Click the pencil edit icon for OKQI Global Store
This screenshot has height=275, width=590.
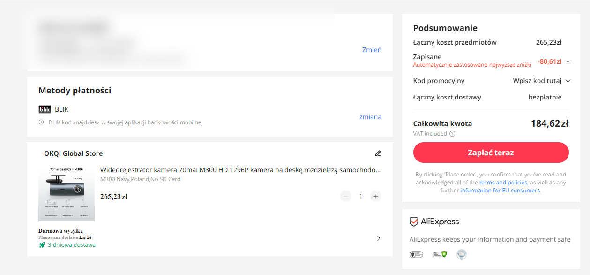coord(378,153)
